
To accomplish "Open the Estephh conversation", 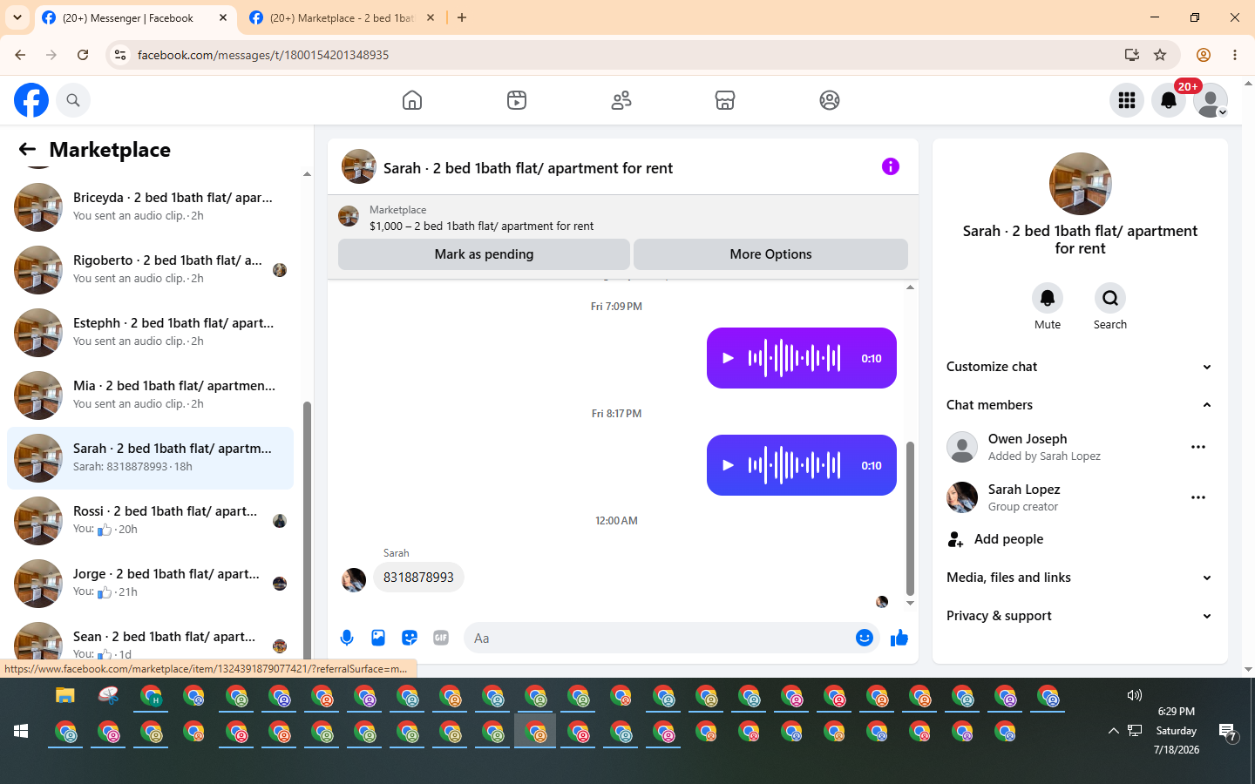I will point(150,333).
